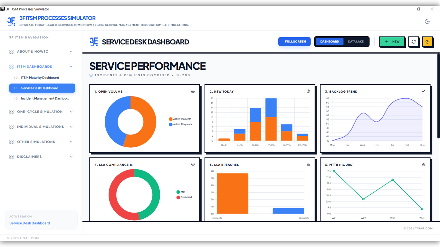This screenshot has height=247, width=440.
Task: Click the inbox icon on the Open Volume card
Action: point(193,91)
